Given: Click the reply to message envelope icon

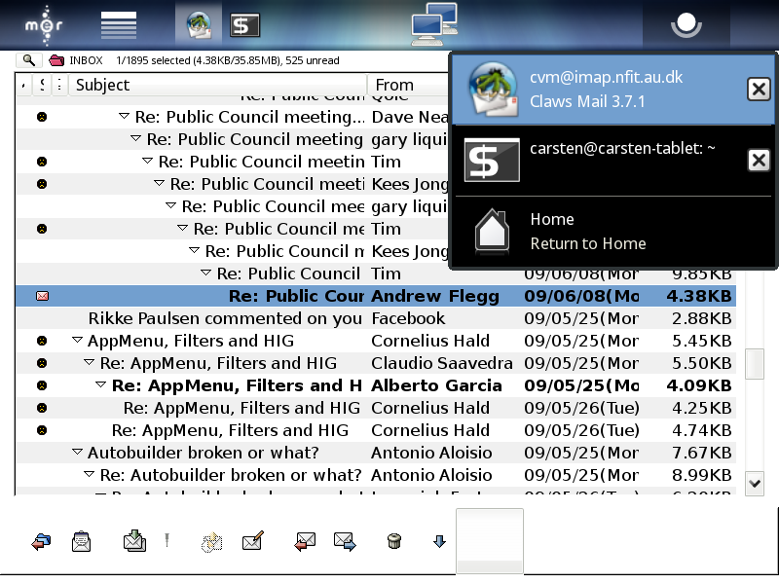Looking at the screenshot, I should pyautogui.click(x=305, y=541).
